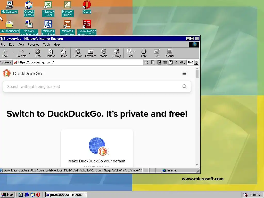
Task: Click in the Address bar URL field
Action: coord(78,62)
